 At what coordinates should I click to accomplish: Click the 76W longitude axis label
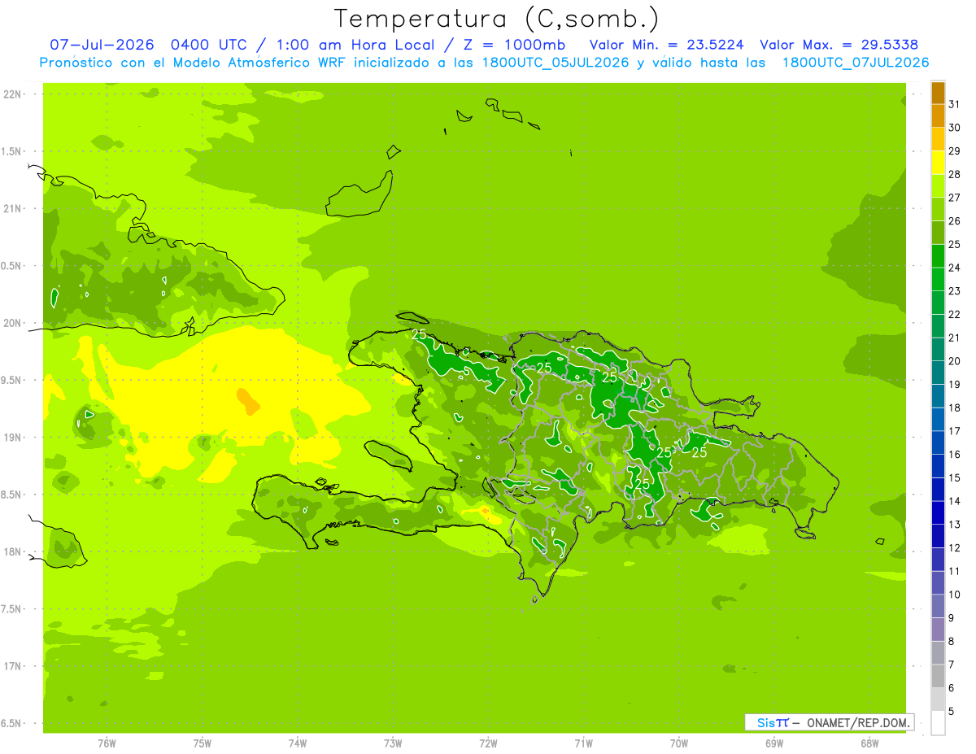tap(107, 743)
